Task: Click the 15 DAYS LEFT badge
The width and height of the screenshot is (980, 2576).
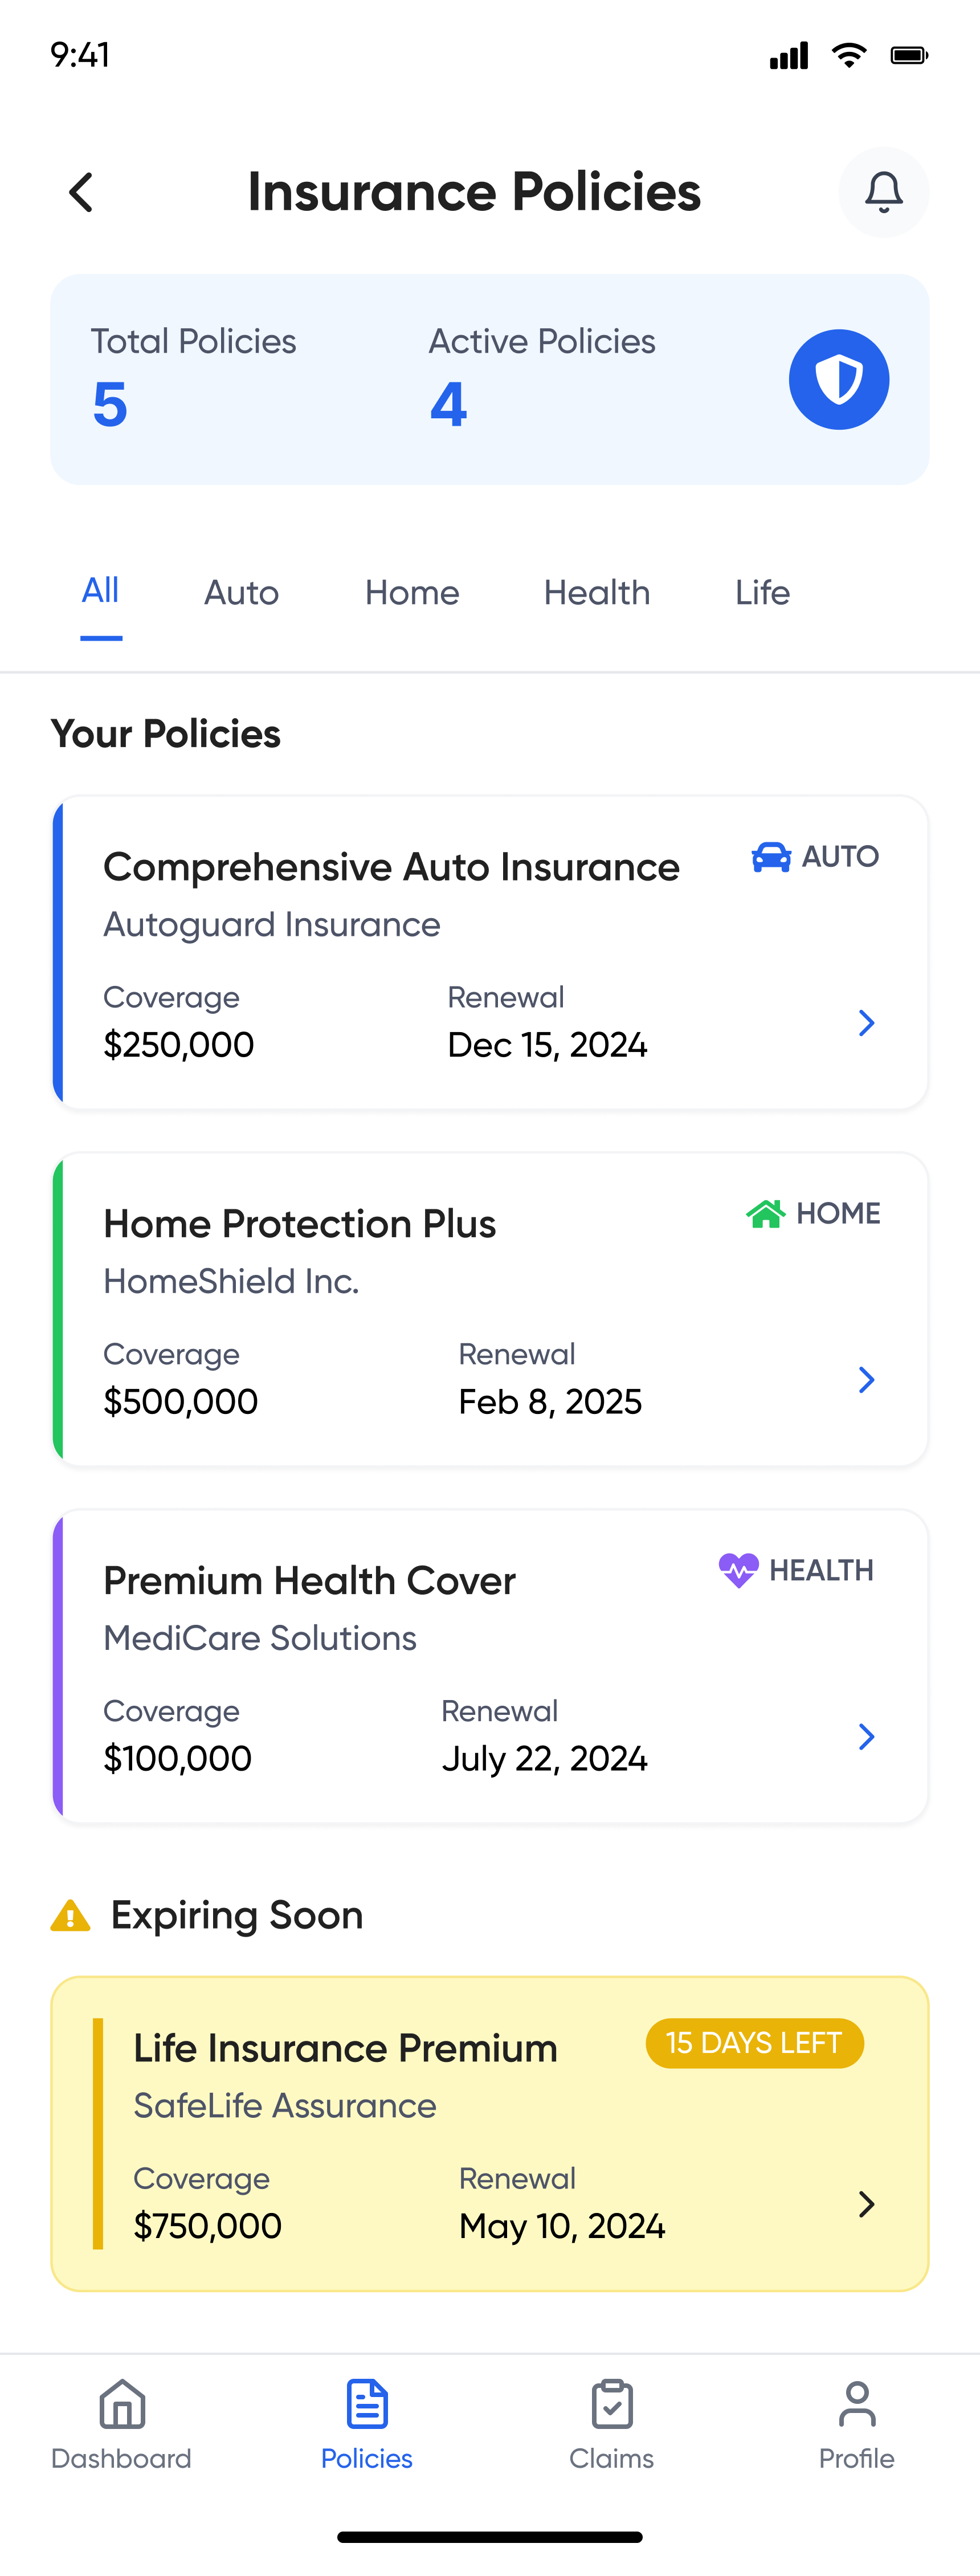Action: [x=754, y=2043]
